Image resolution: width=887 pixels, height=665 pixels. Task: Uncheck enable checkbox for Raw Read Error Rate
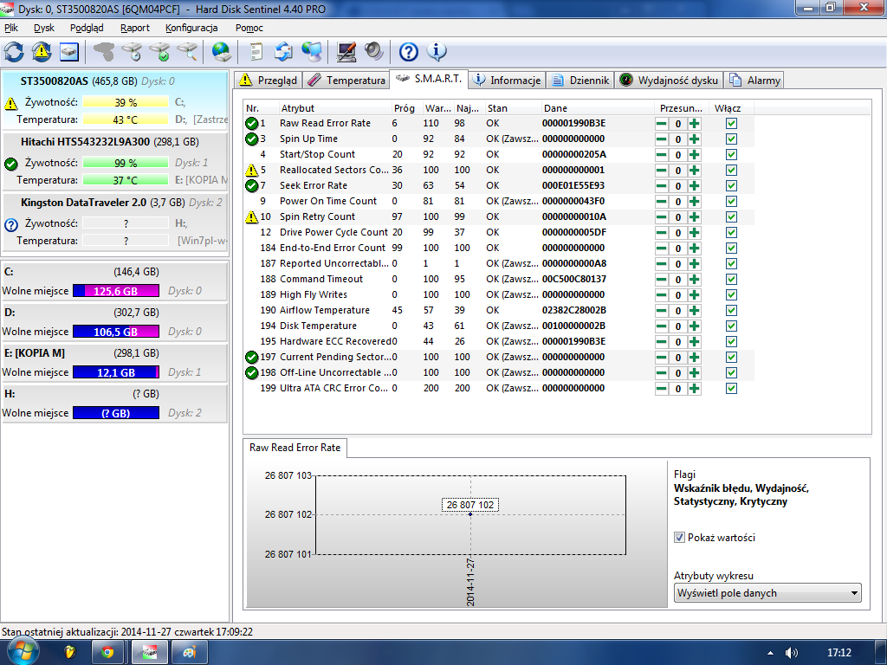pyautogui.click(x=731, y=123)
